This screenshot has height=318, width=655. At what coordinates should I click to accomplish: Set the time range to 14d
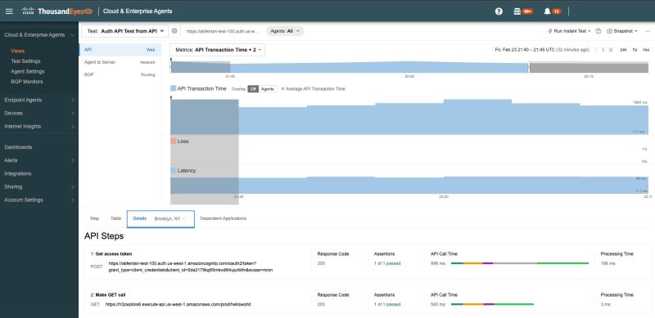tap(646, 50)
